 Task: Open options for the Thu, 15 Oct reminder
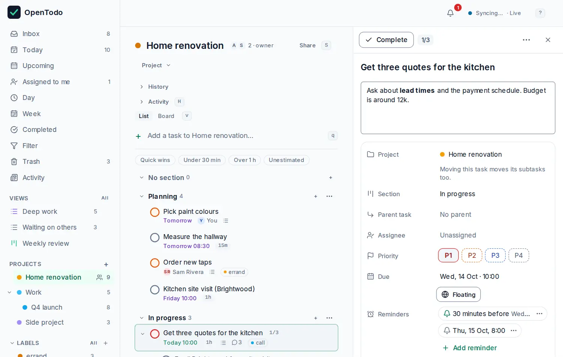click(513, 331)
